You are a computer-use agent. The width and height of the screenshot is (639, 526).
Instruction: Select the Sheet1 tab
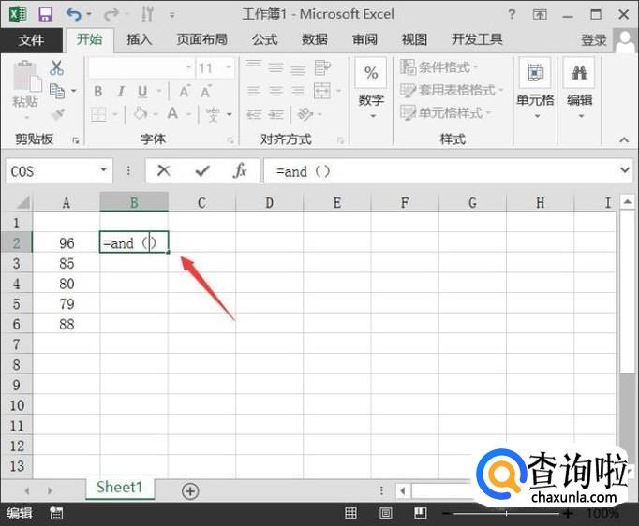[120, 488]
